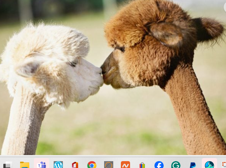The image size is (226, 168).
Task: Open the dark app with orange ring icon
Action: point(108,165)
